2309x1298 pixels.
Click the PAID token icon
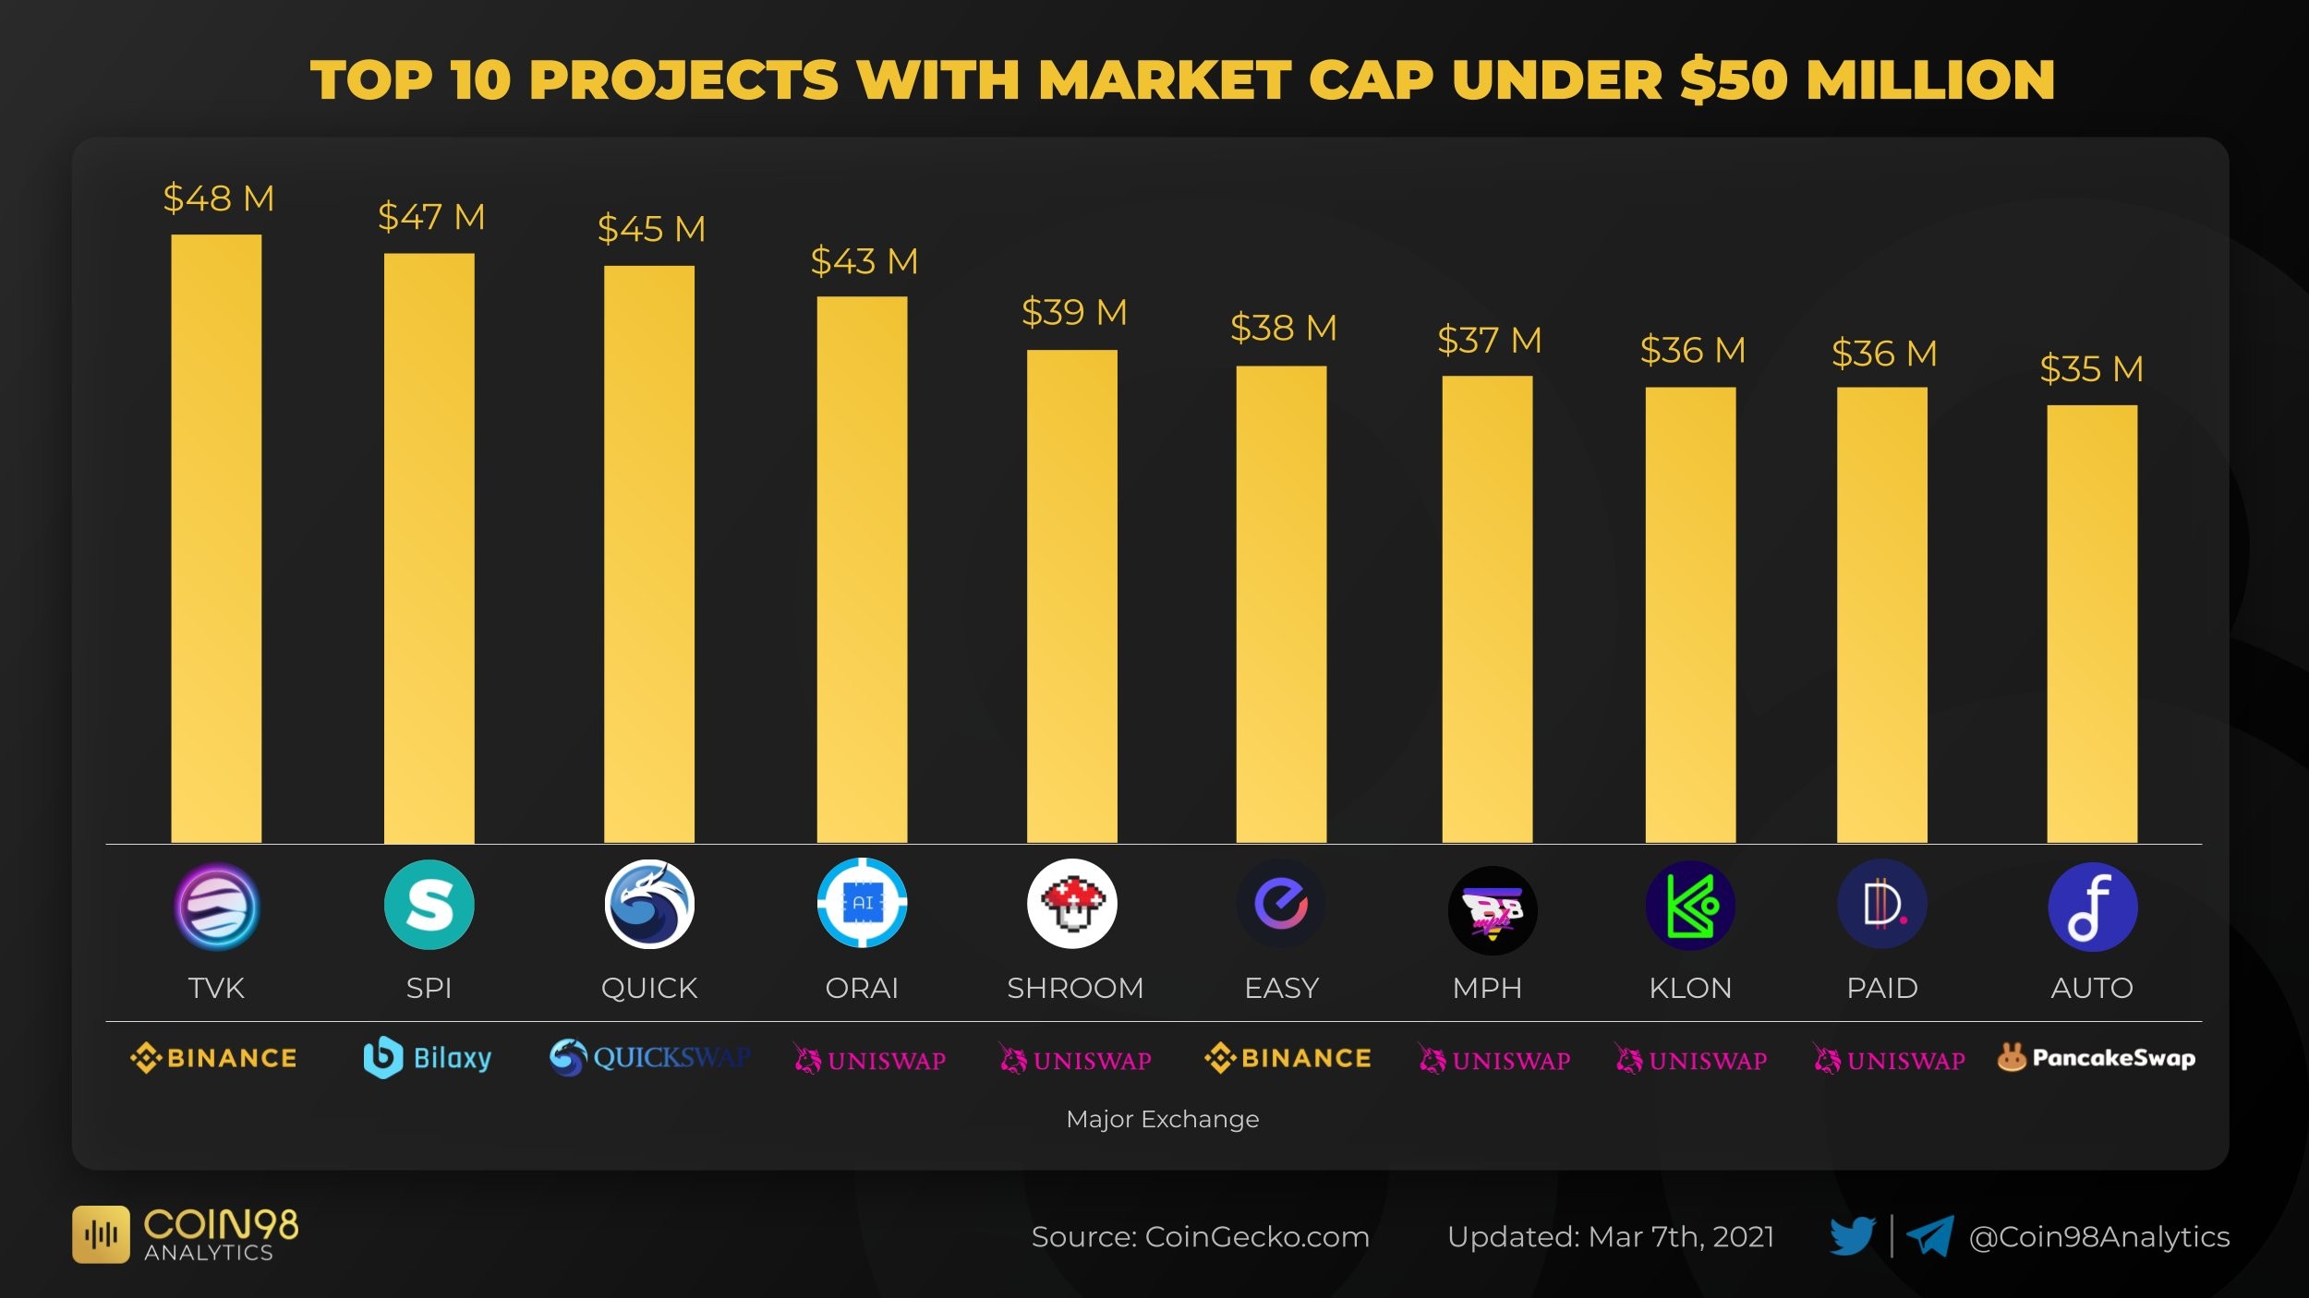click(x=1882, y=905)
